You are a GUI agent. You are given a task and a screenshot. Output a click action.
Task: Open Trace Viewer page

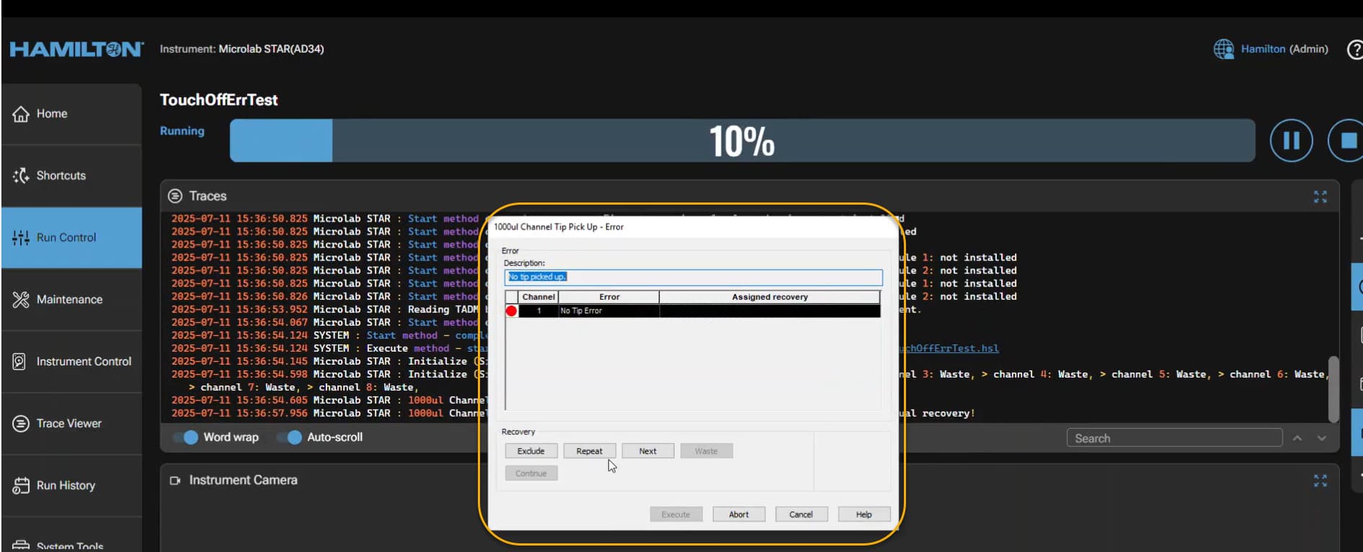[x=71, y=424]
